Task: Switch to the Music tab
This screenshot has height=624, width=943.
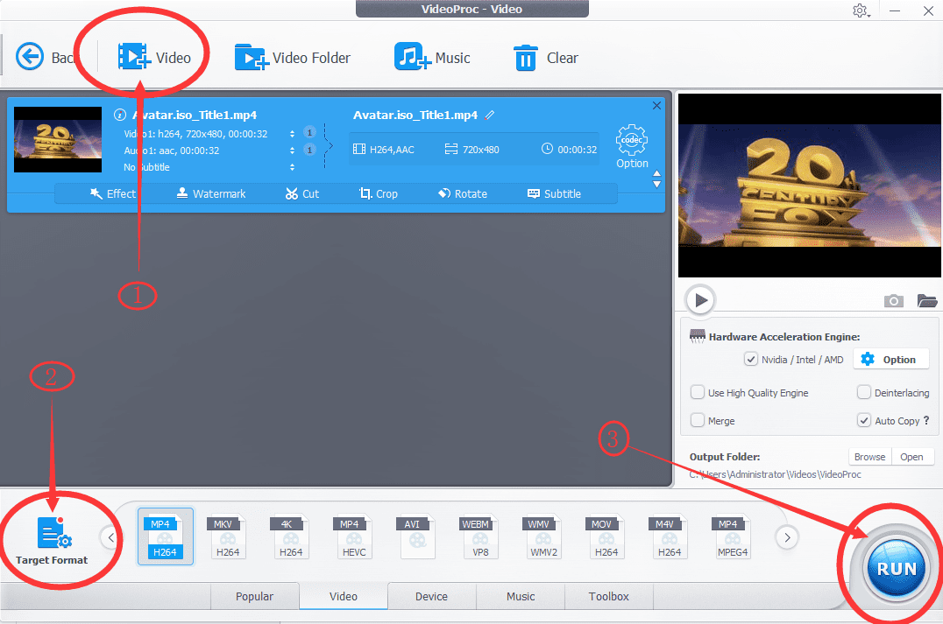Action: (x=521, y=596)
